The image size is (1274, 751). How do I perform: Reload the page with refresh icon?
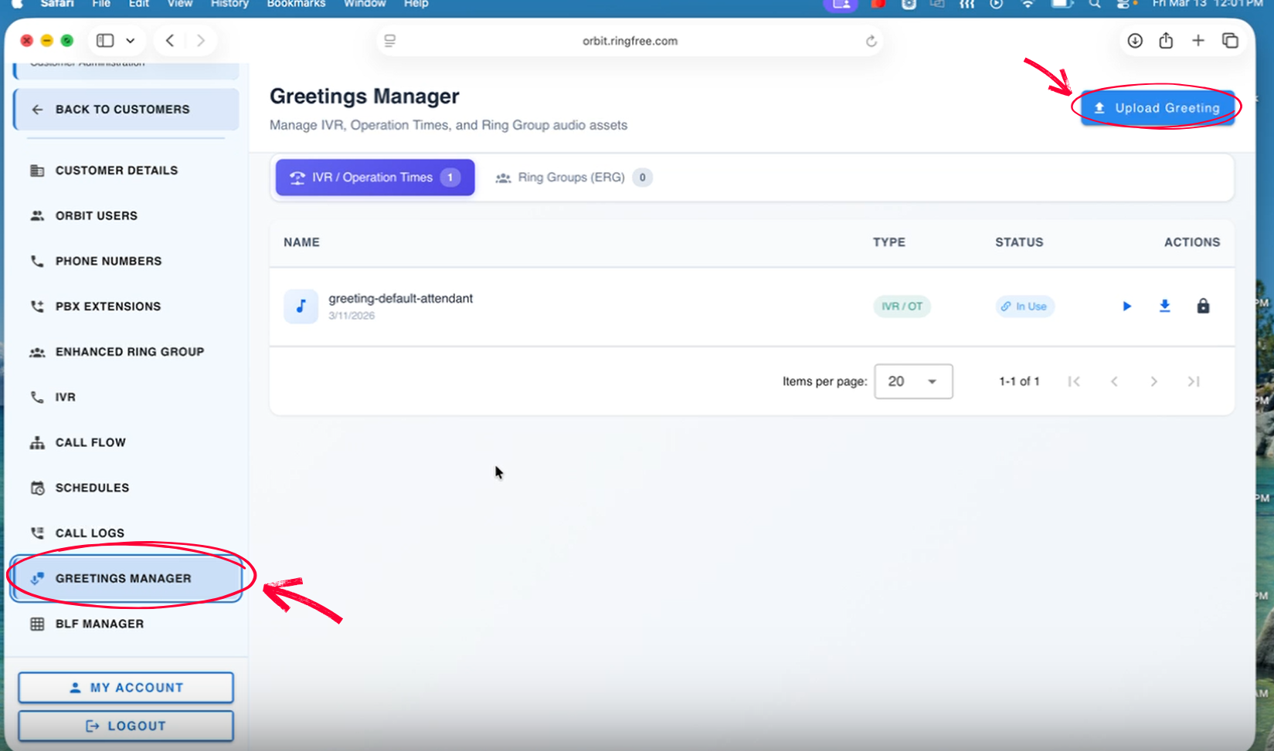click(x=871, y=41)
